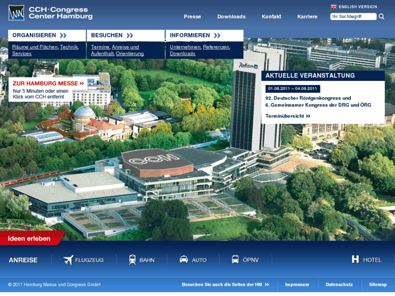Click the car Auto icon
The width and height of the screenshot is (395, 296).
coord(184,260)
